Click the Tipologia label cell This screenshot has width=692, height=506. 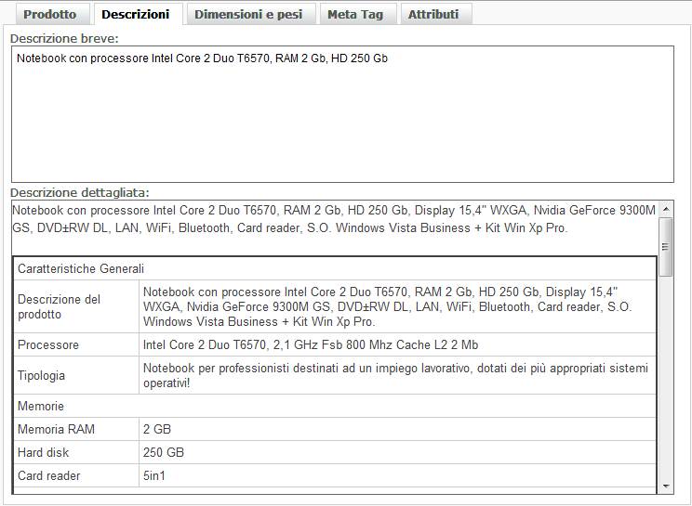pos(76,376)
